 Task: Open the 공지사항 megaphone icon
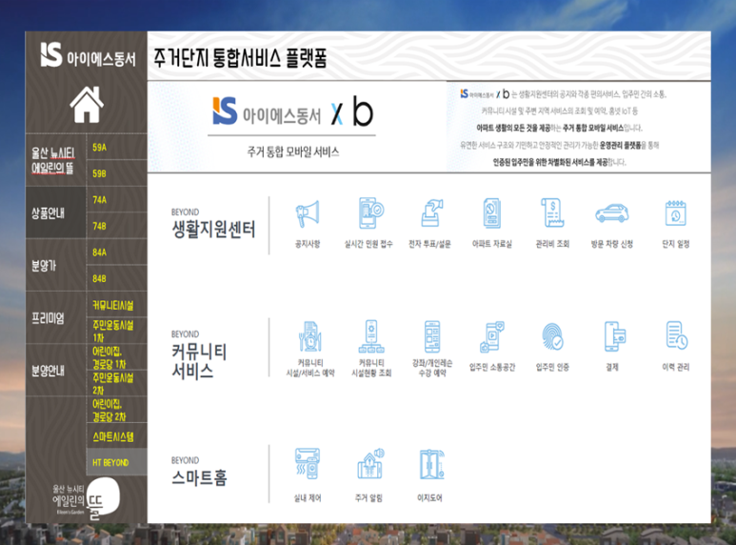(308, 213)
